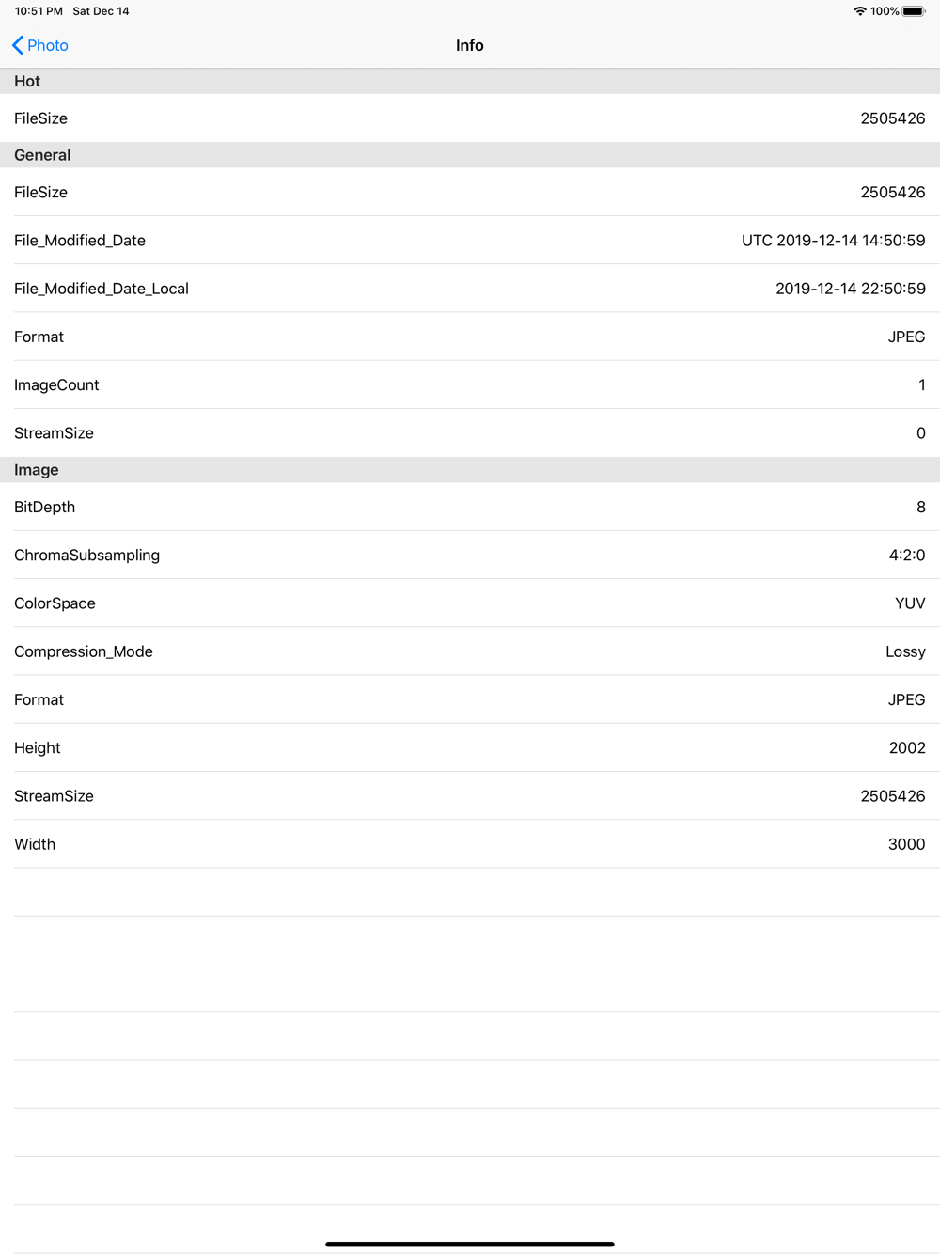Select the General FileSize row
Viewport: 940px width, 1254px height.
[470, 192]
